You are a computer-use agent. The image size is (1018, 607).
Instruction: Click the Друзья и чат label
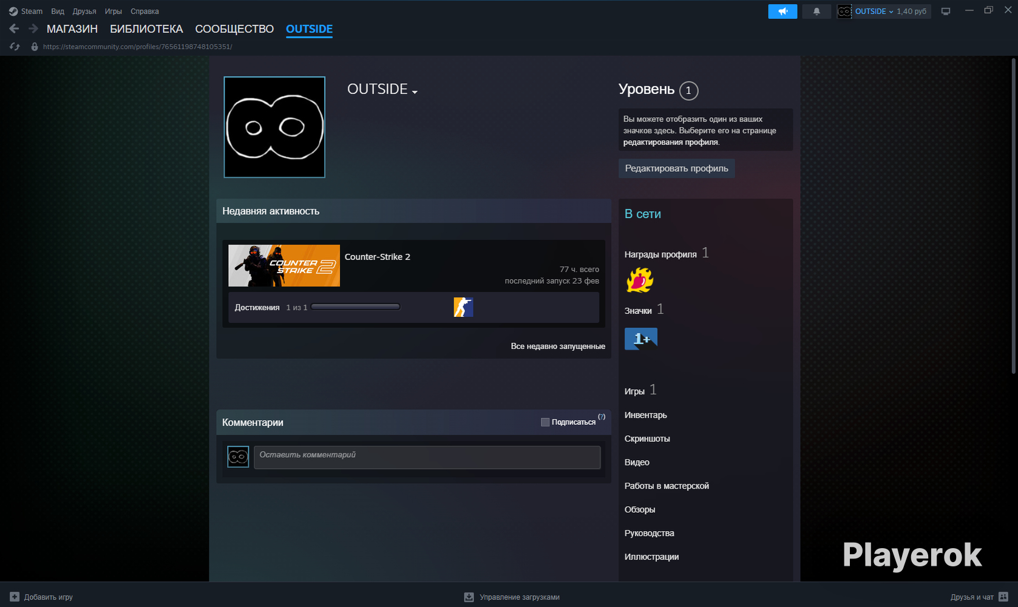(x=972, y=597)
